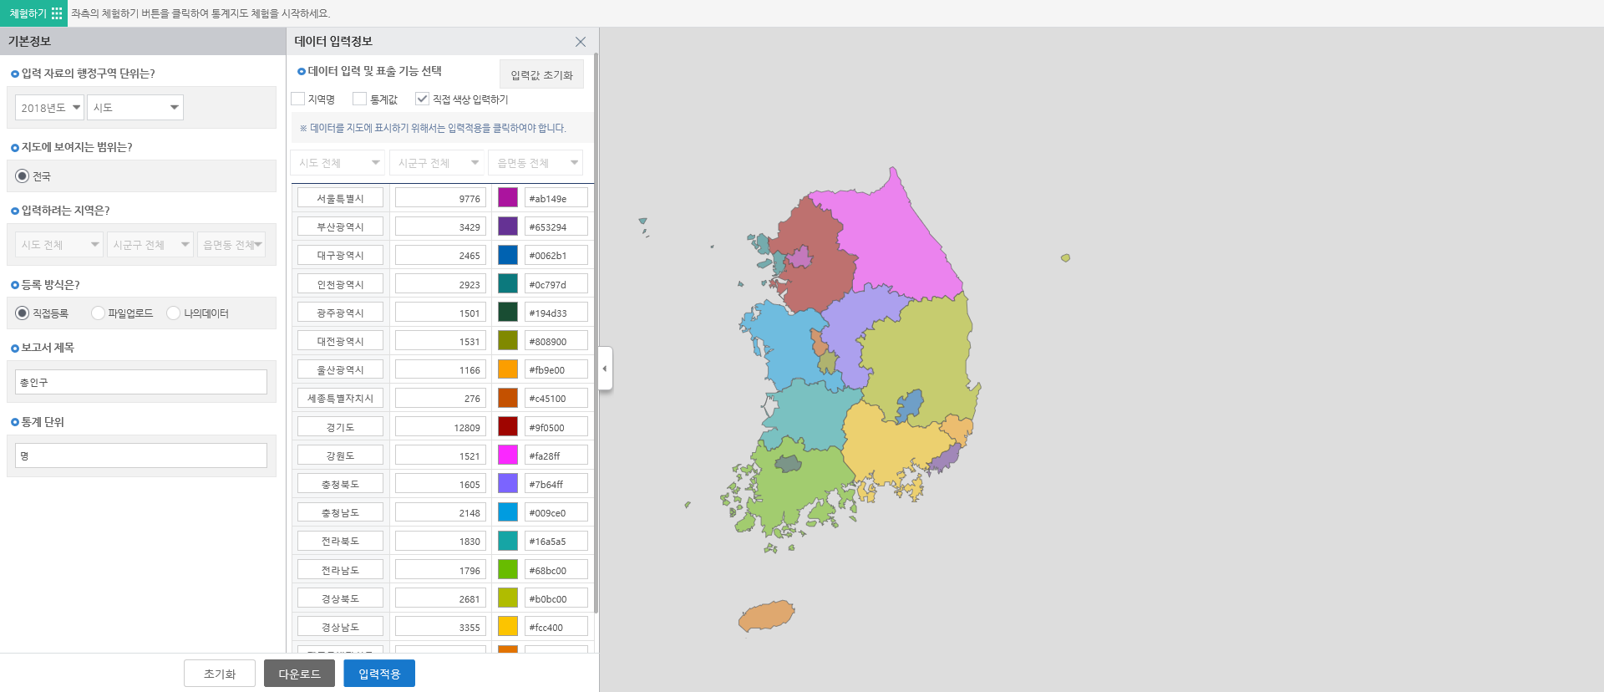Select the 나의데이터 radio option
1604x692 pixels.
click(x=174, y=313)
